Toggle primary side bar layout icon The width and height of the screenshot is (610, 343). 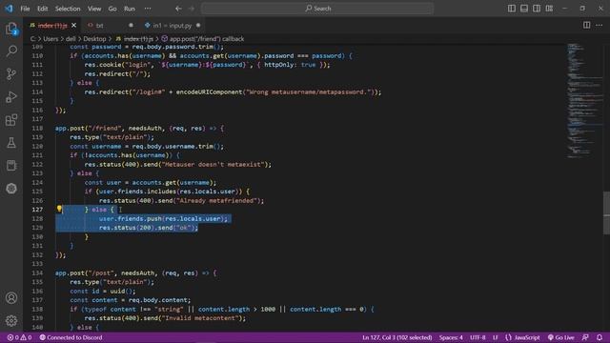pos(512,9)
